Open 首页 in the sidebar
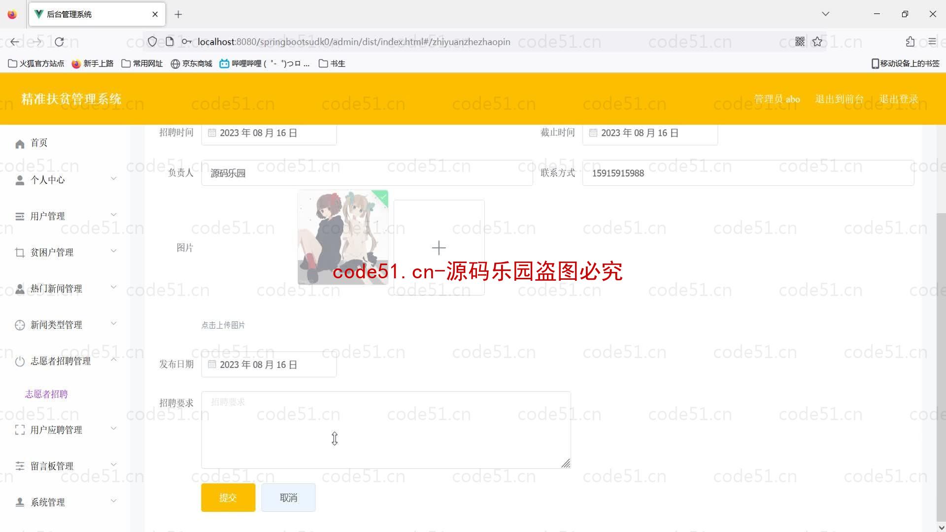 pos(39,143)
